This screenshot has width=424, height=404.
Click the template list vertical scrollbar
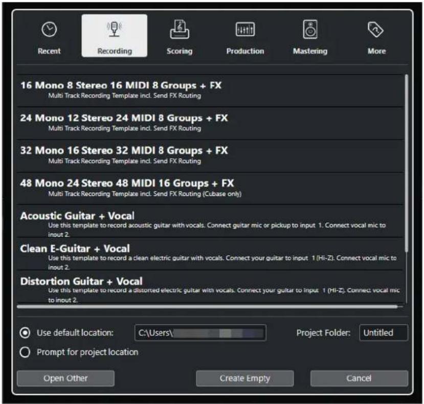(x=406, y=163)
